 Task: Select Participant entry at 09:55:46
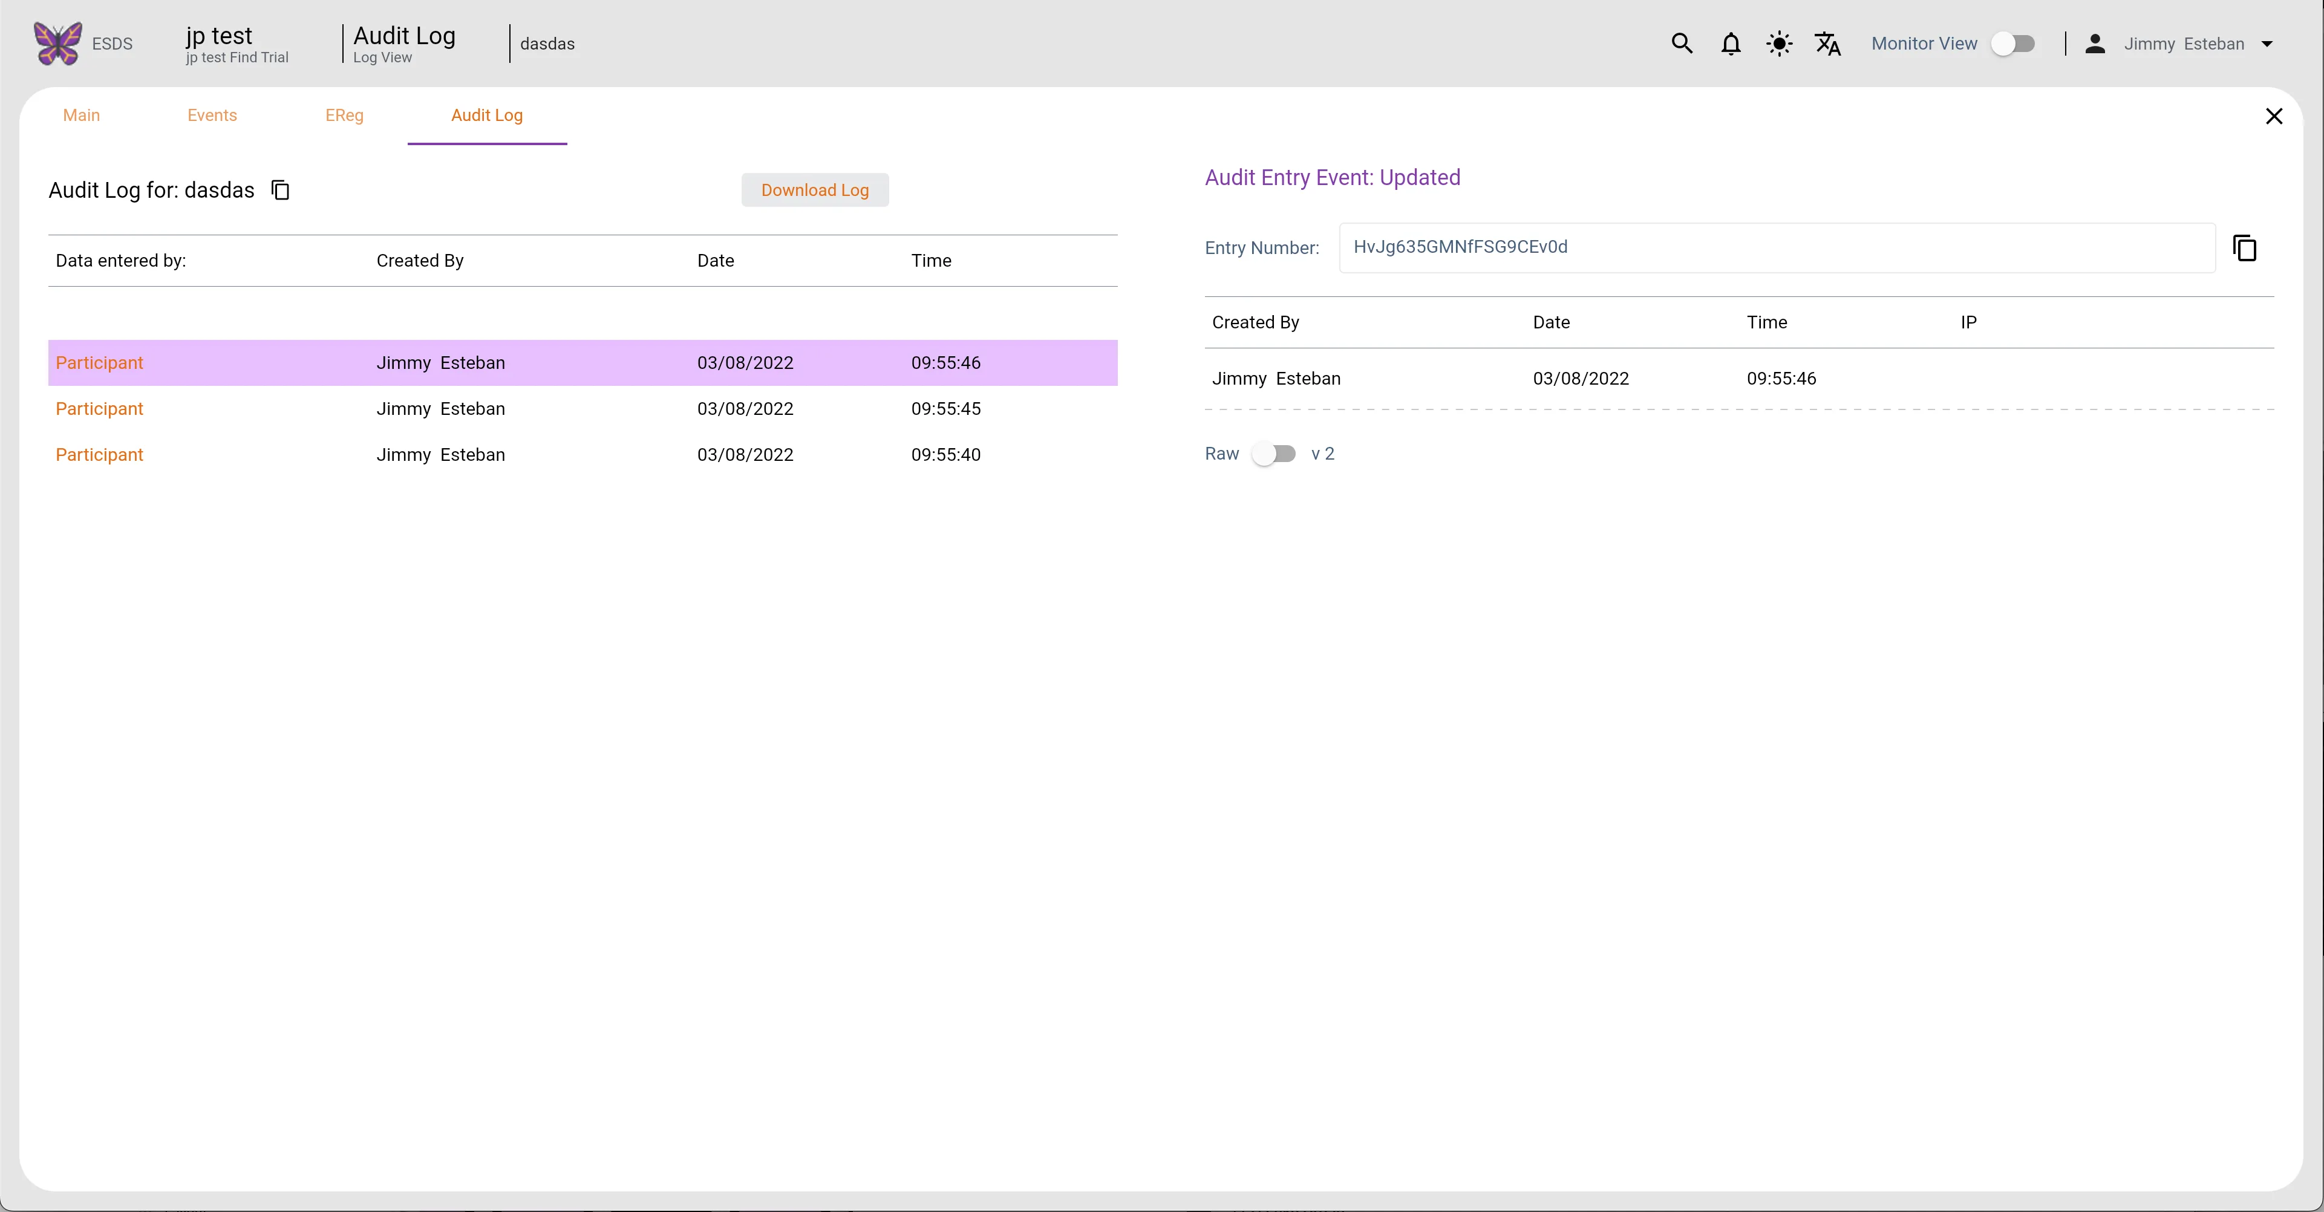[x=583, y=362]
